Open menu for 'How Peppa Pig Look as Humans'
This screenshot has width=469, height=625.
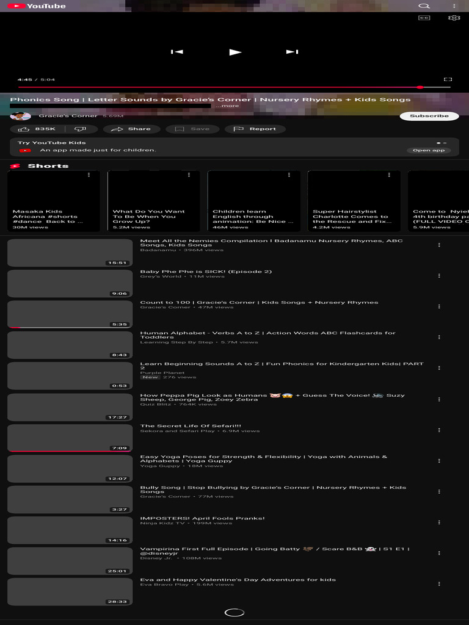coord(439,399)
